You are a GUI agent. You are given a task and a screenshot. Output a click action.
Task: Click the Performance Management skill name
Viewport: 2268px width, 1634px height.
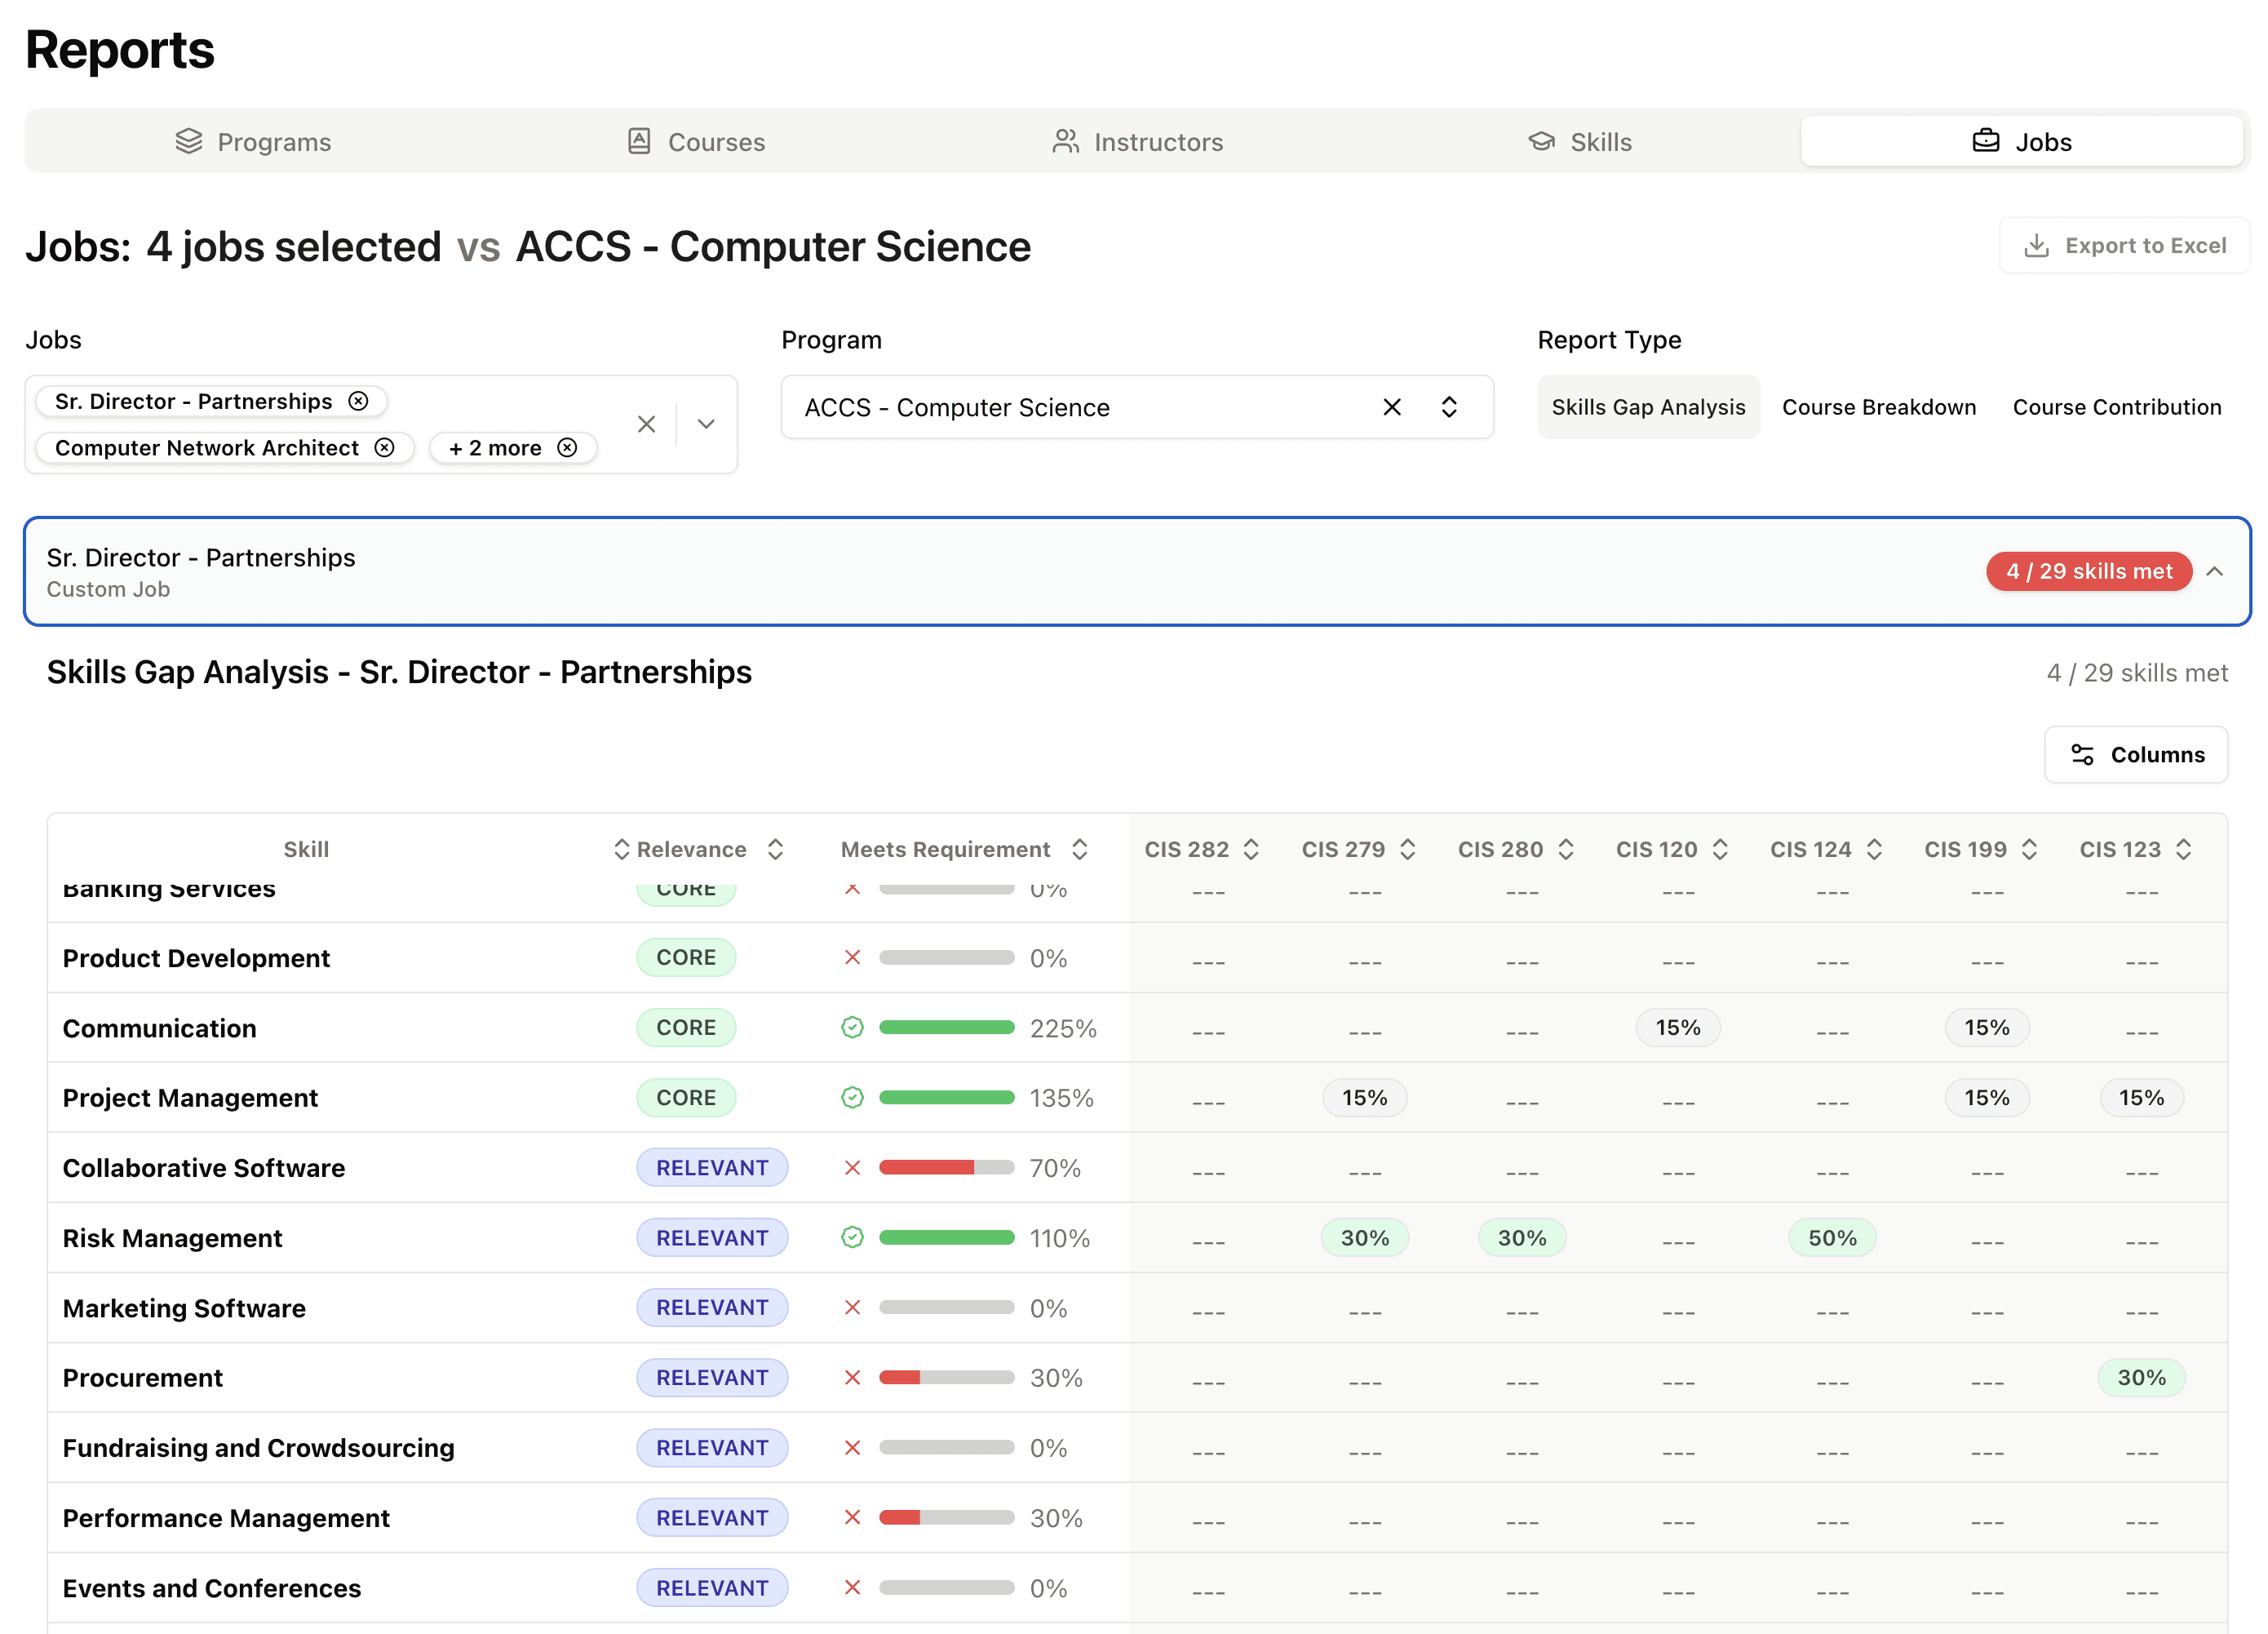coord(226,1519)
